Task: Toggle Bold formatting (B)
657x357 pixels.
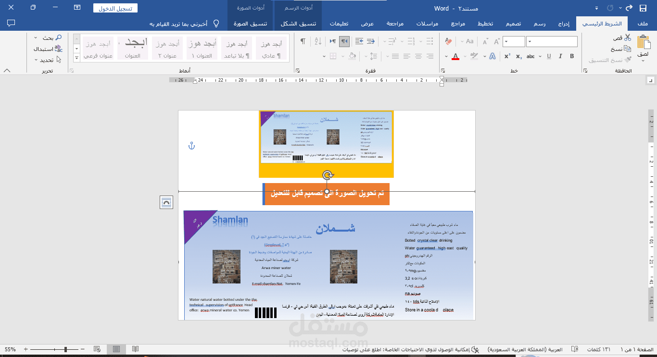Action: click(572, 56)
